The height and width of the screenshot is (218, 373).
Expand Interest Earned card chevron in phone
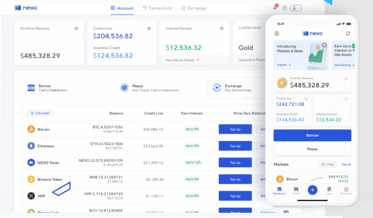tap(346, 99)
